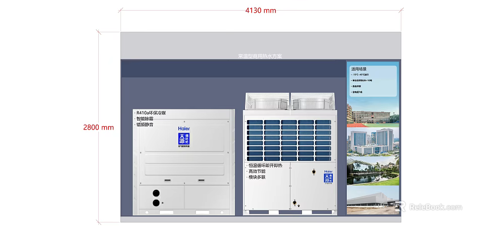Click the upper pipe port on left unit

tap(156, 193)
